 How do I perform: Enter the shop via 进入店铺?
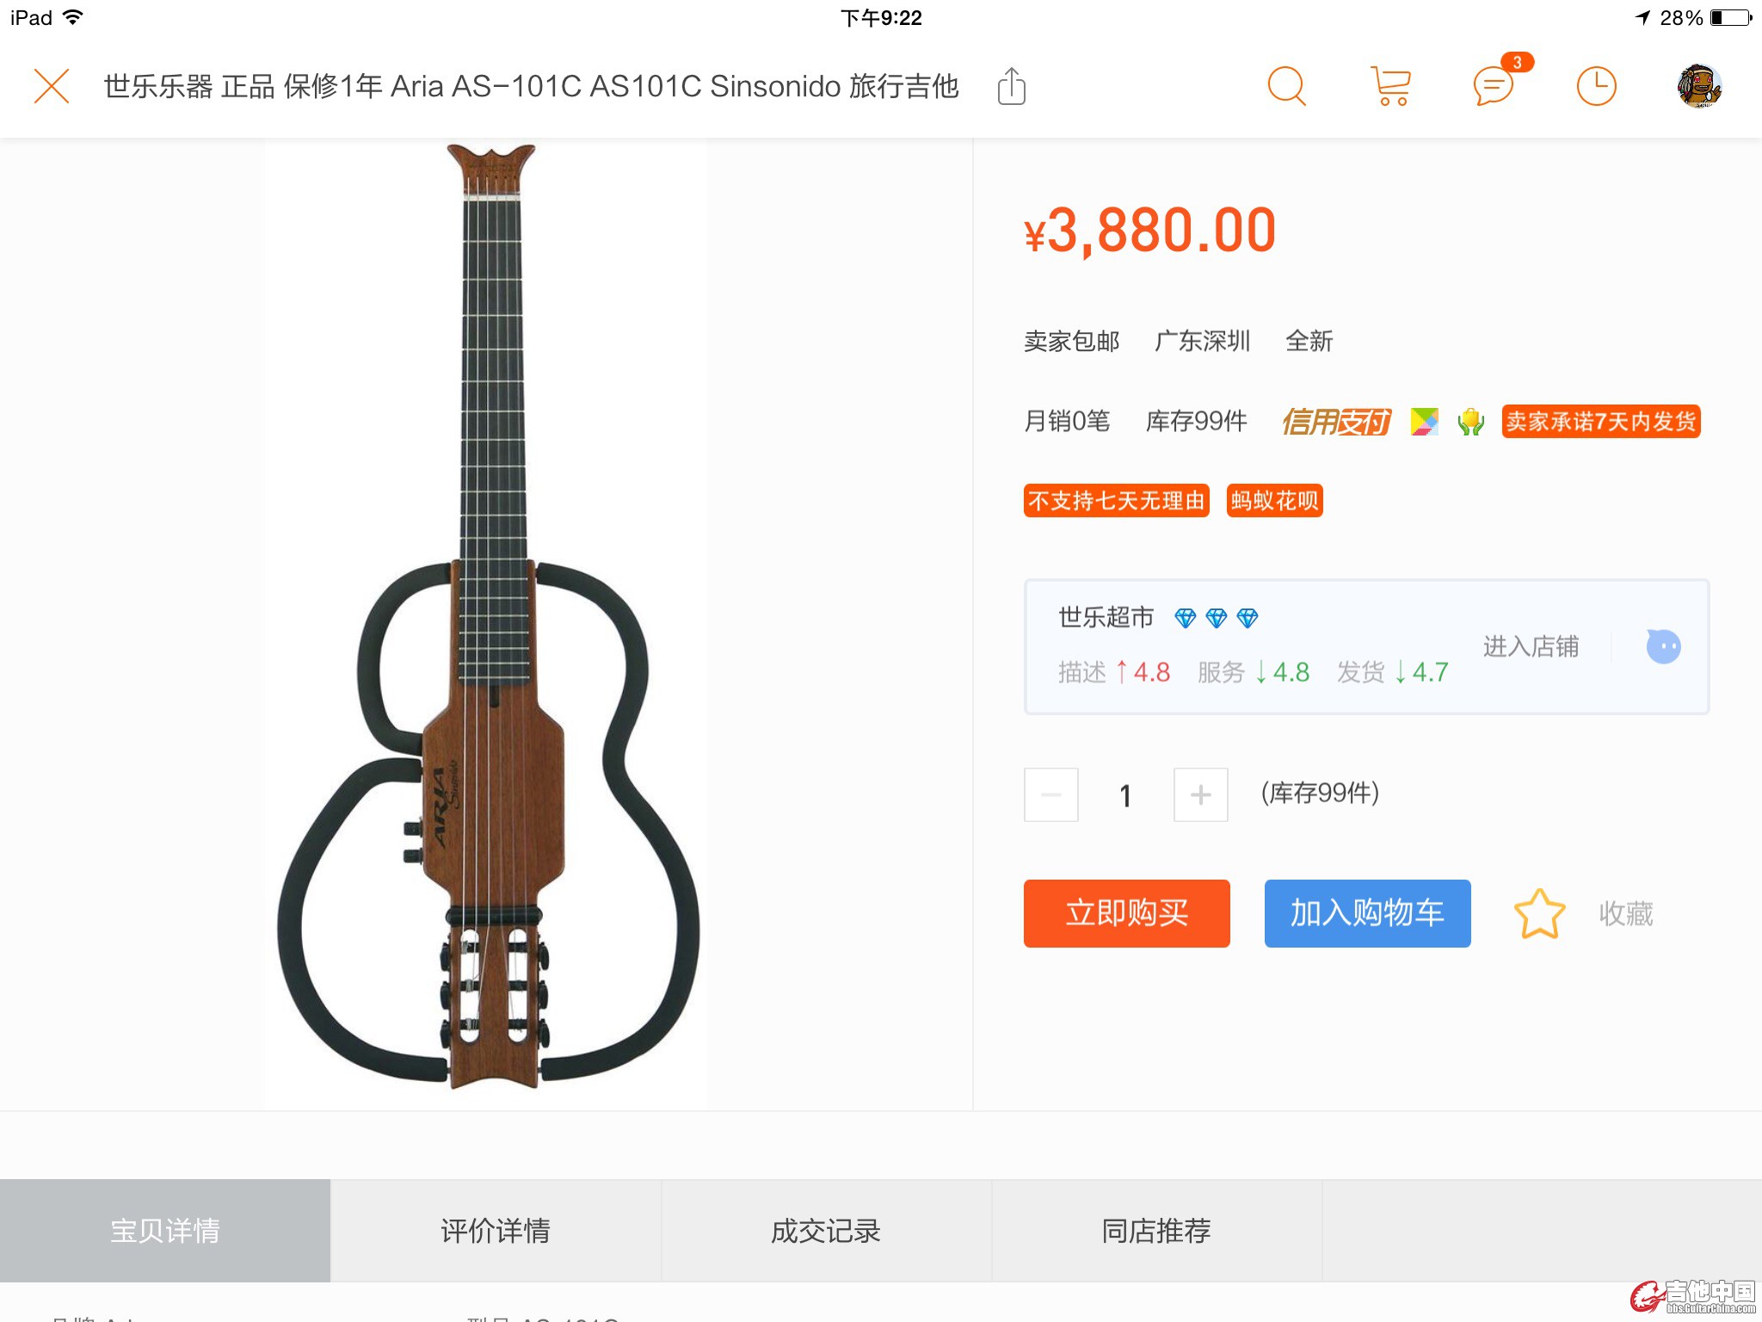[x=1531, y=646]
